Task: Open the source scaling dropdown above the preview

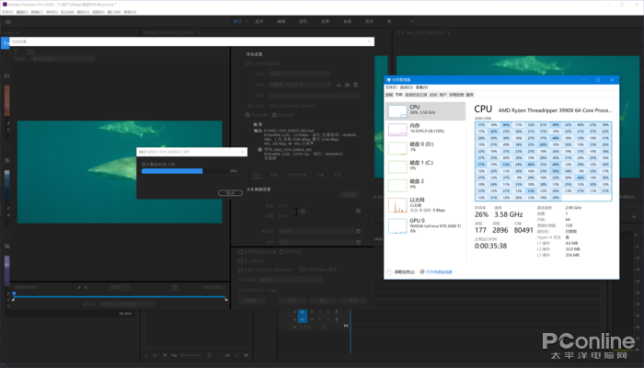Action: pyautogui.click(x=63, y=59)
